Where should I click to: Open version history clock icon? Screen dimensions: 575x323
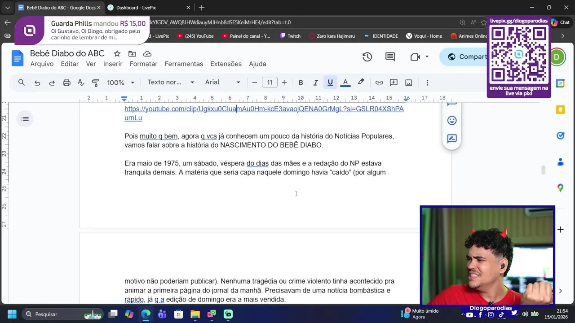coord(367,57)
